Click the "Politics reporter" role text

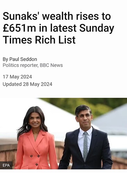click(x=20, y=65)
